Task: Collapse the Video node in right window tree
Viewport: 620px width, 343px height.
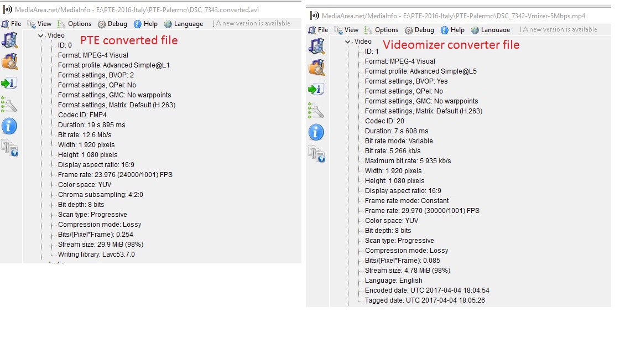Action: point(347,41)
